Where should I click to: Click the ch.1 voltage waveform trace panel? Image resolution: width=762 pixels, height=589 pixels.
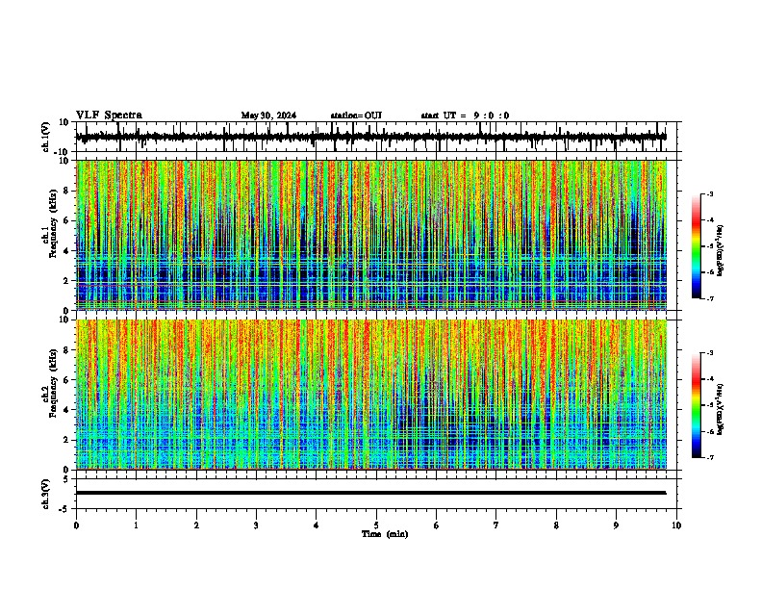376,137
